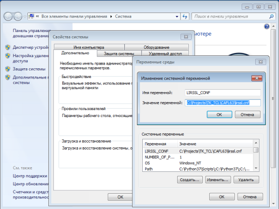Switch to the Имя компьютера tab

89,47
